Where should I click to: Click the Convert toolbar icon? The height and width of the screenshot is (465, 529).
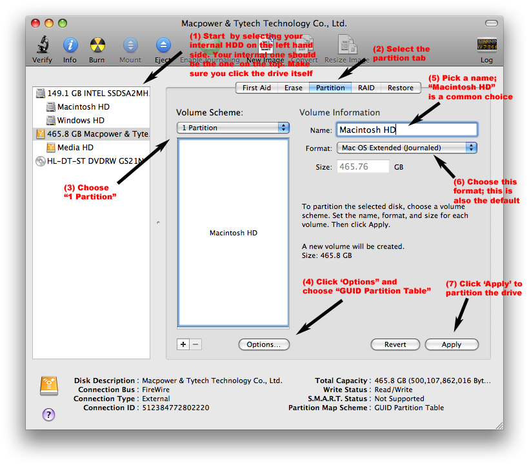point(304,45)
